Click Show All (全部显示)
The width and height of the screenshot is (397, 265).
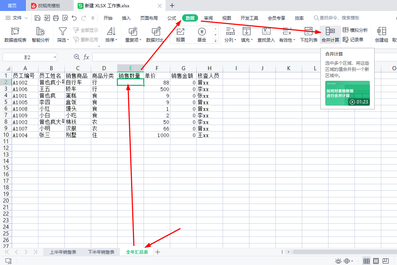click(86, 30)
